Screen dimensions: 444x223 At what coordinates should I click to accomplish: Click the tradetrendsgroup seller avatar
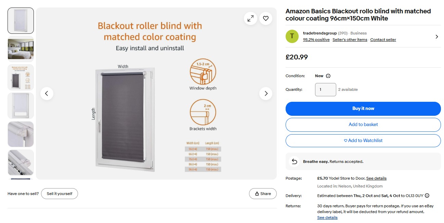(292, 36)
